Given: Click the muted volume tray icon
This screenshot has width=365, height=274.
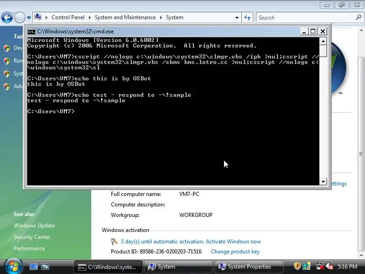Looking at the screenshot, I should click(329, 266).
